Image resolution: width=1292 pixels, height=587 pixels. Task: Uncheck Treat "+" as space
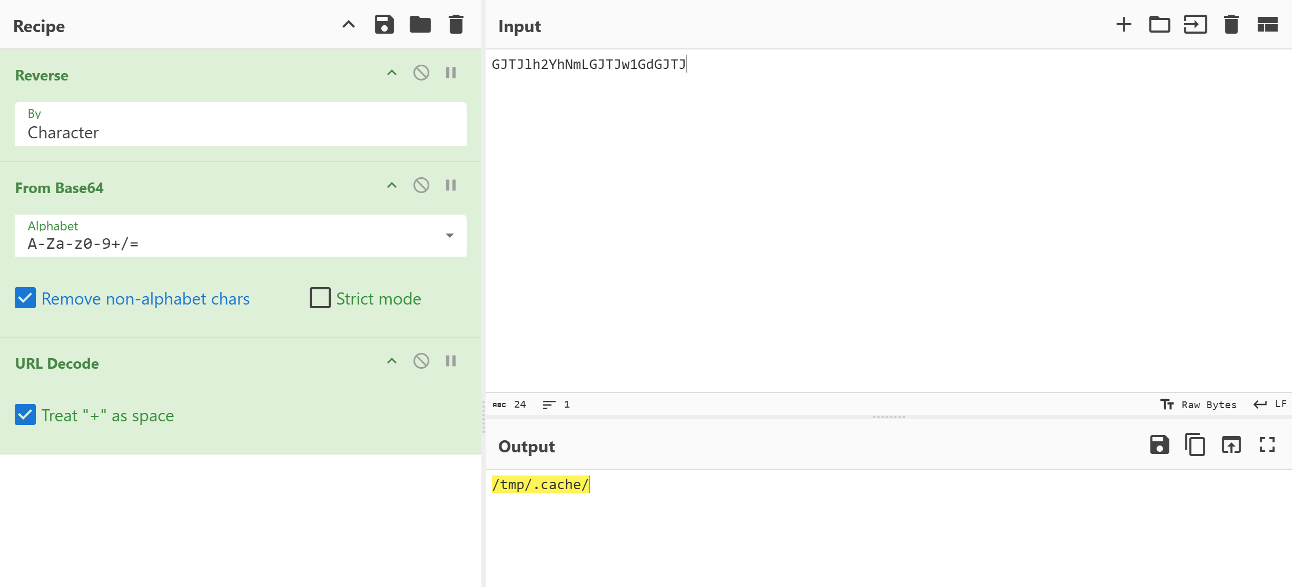(x=25, y=415)
